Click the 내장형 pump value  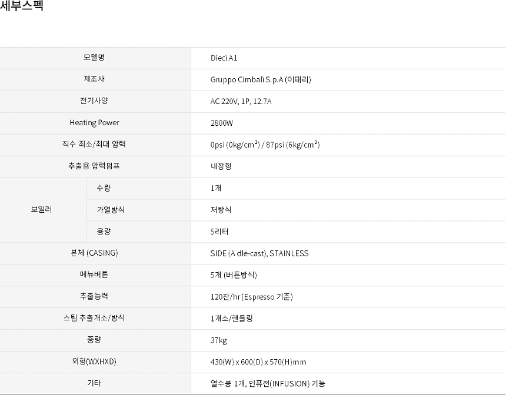tap(221, 166)
